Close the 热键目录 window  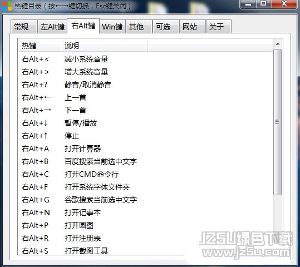284,4
